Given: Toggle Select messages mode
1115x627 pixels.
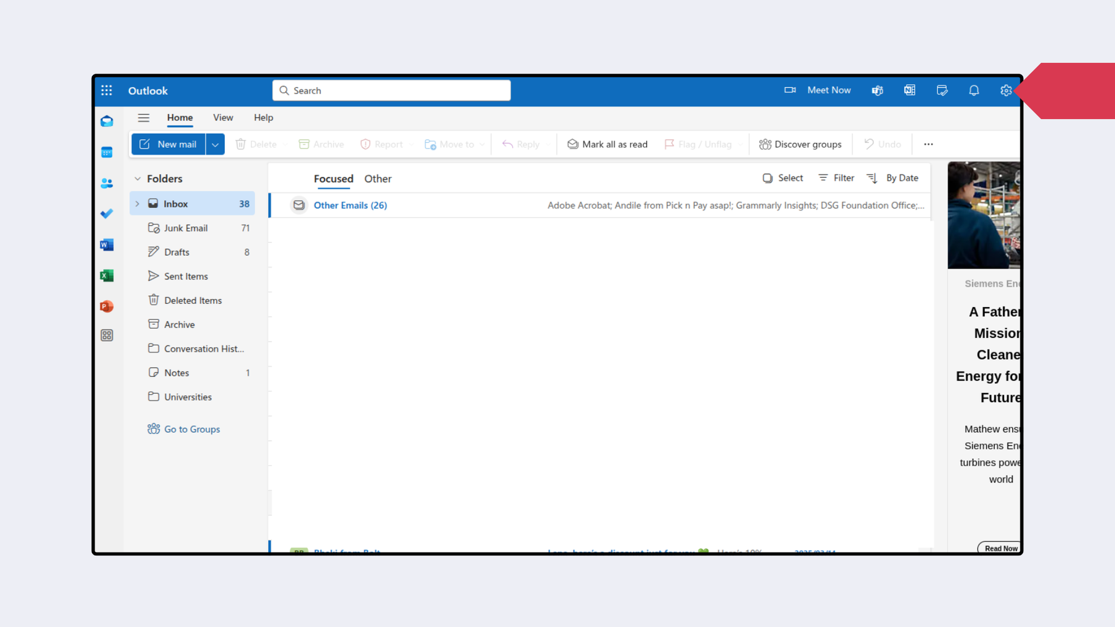Looking at the screenshot, I should click(782, 178).
